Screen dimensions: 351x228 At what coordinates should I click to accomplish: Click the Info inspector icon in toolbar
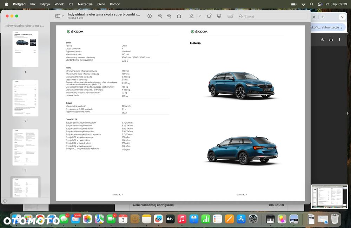point(150,16)
